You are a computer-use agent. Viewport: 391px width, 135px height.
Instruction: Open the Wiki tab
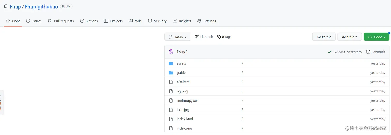tap(135, 21)
